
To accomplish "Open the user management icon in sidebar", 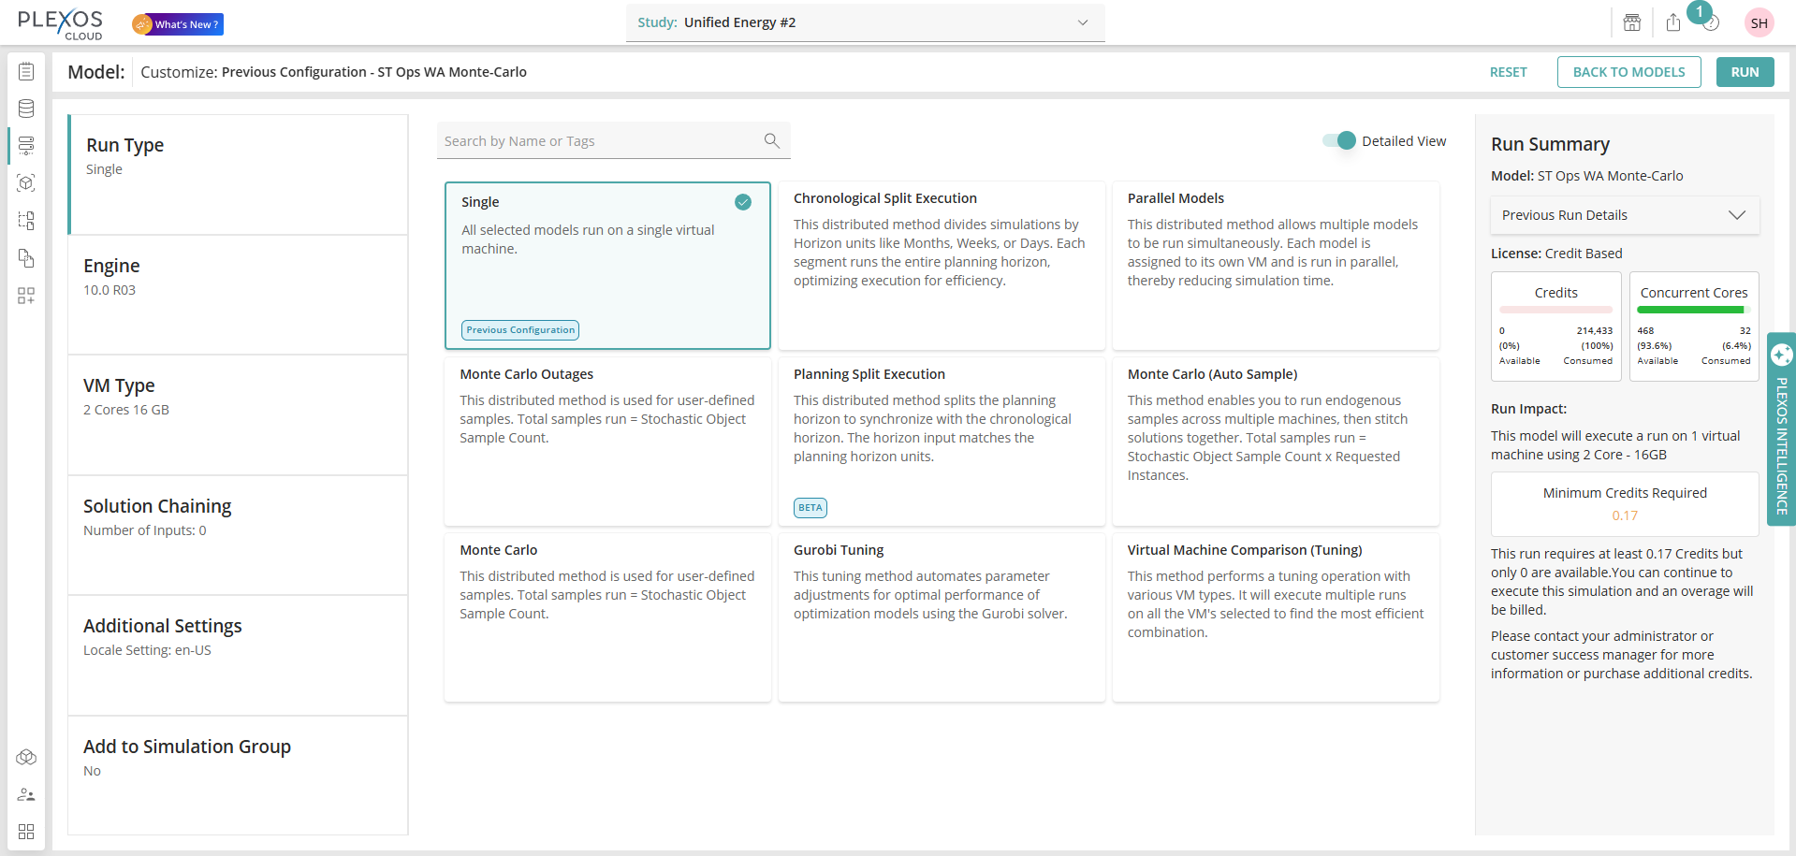I will [26, 794].
